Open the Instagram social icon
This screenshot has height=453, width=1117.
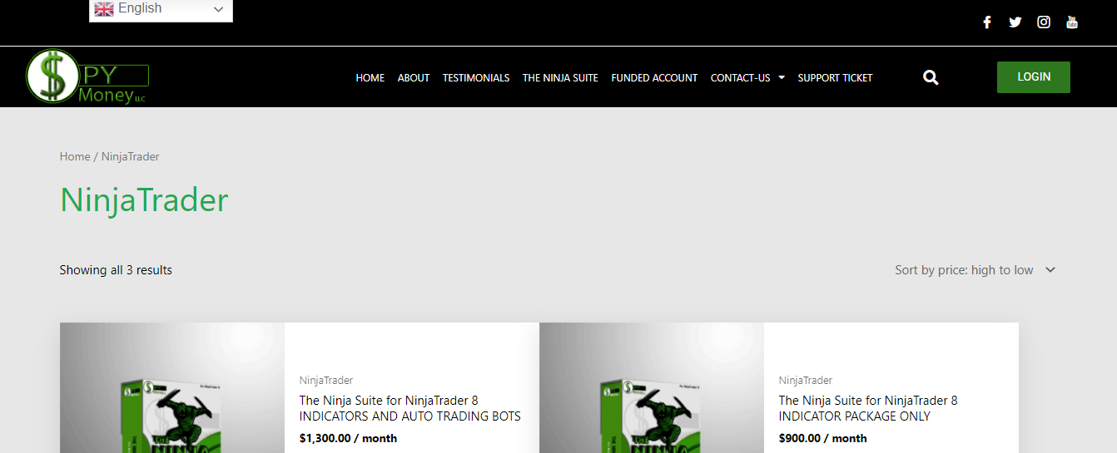(x=1044, y=22)
